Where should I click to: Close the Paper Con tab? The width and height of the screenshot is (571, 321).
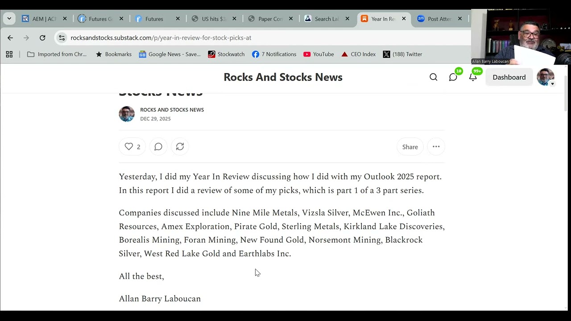pos(291,19)
